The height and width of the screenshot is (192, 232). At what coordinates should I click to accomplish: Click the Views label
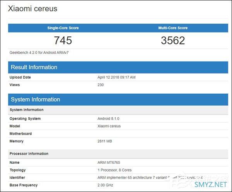point(15,85)
